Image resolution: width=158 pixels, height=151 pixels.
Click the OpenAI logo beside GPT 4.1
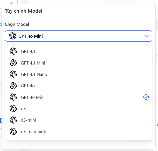(13, 51)
